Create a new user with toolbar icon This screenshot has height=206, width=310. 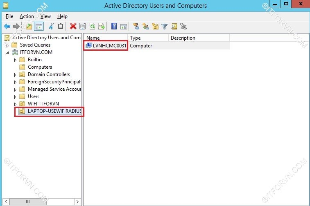coord(136,27)
